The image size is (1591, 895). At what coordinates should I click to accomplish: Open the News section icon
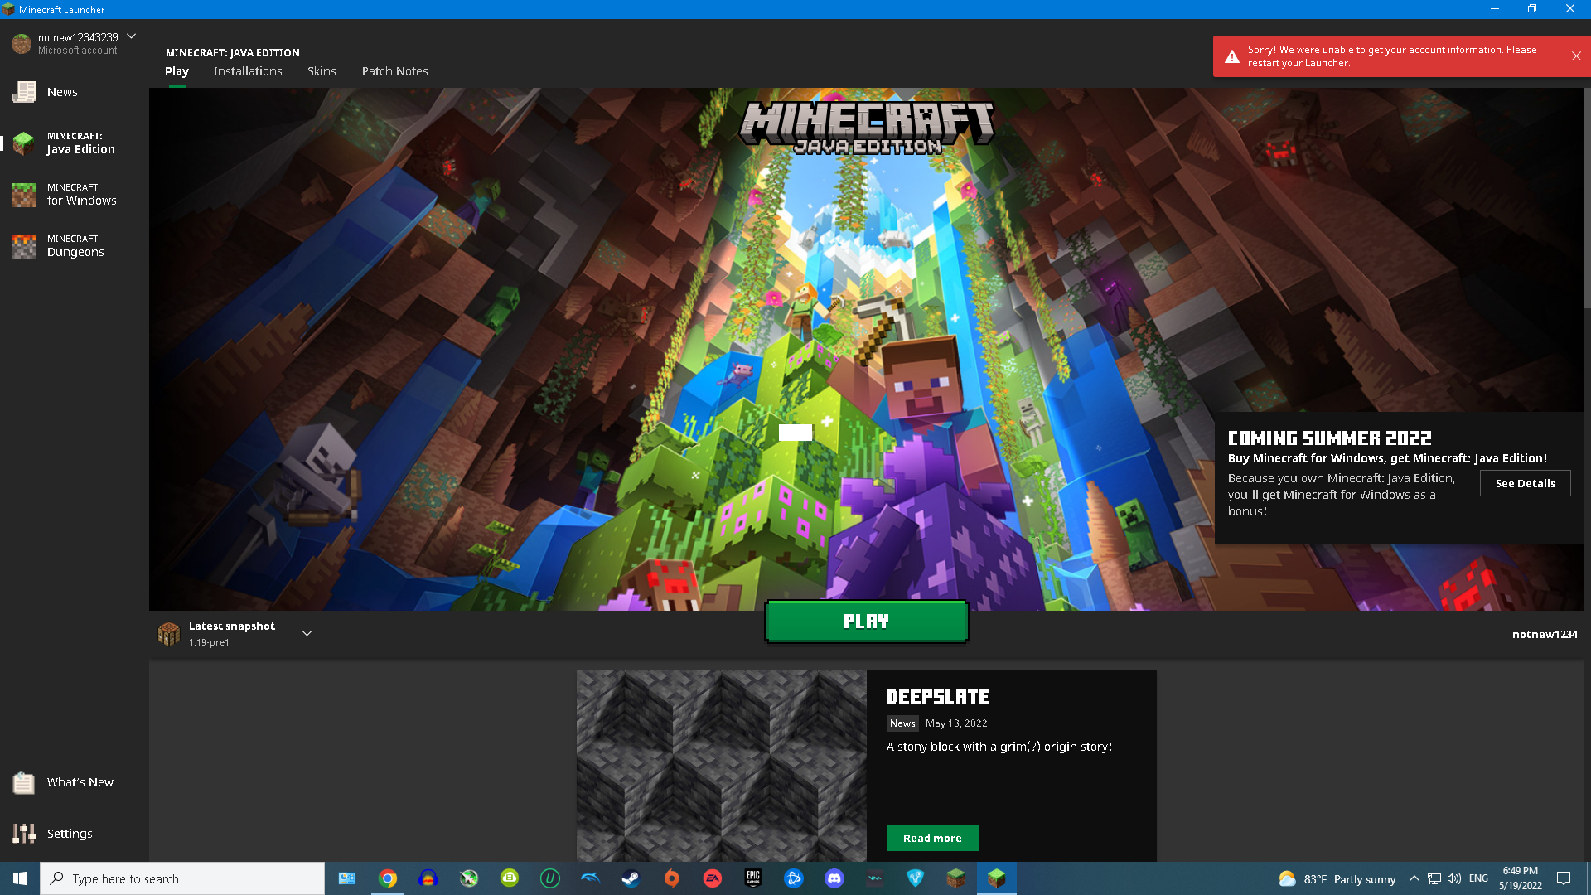pyautogui.click(x=24, y=92)
